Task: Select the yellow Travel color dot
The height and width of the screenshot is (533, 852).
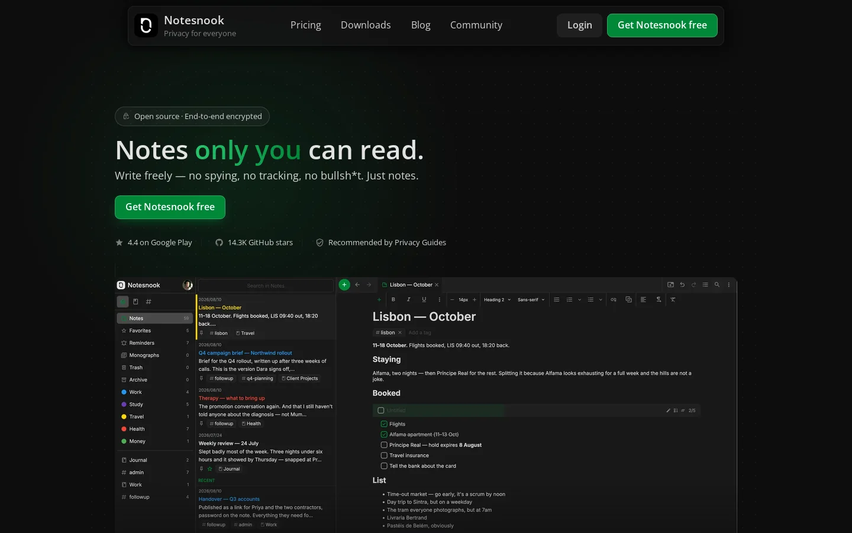Action: (x=124, y=416)
